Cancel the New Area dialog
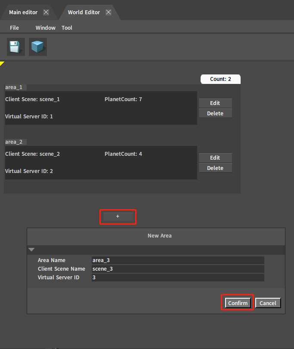The height and width of the screenshot is (349, 294). 268,303
